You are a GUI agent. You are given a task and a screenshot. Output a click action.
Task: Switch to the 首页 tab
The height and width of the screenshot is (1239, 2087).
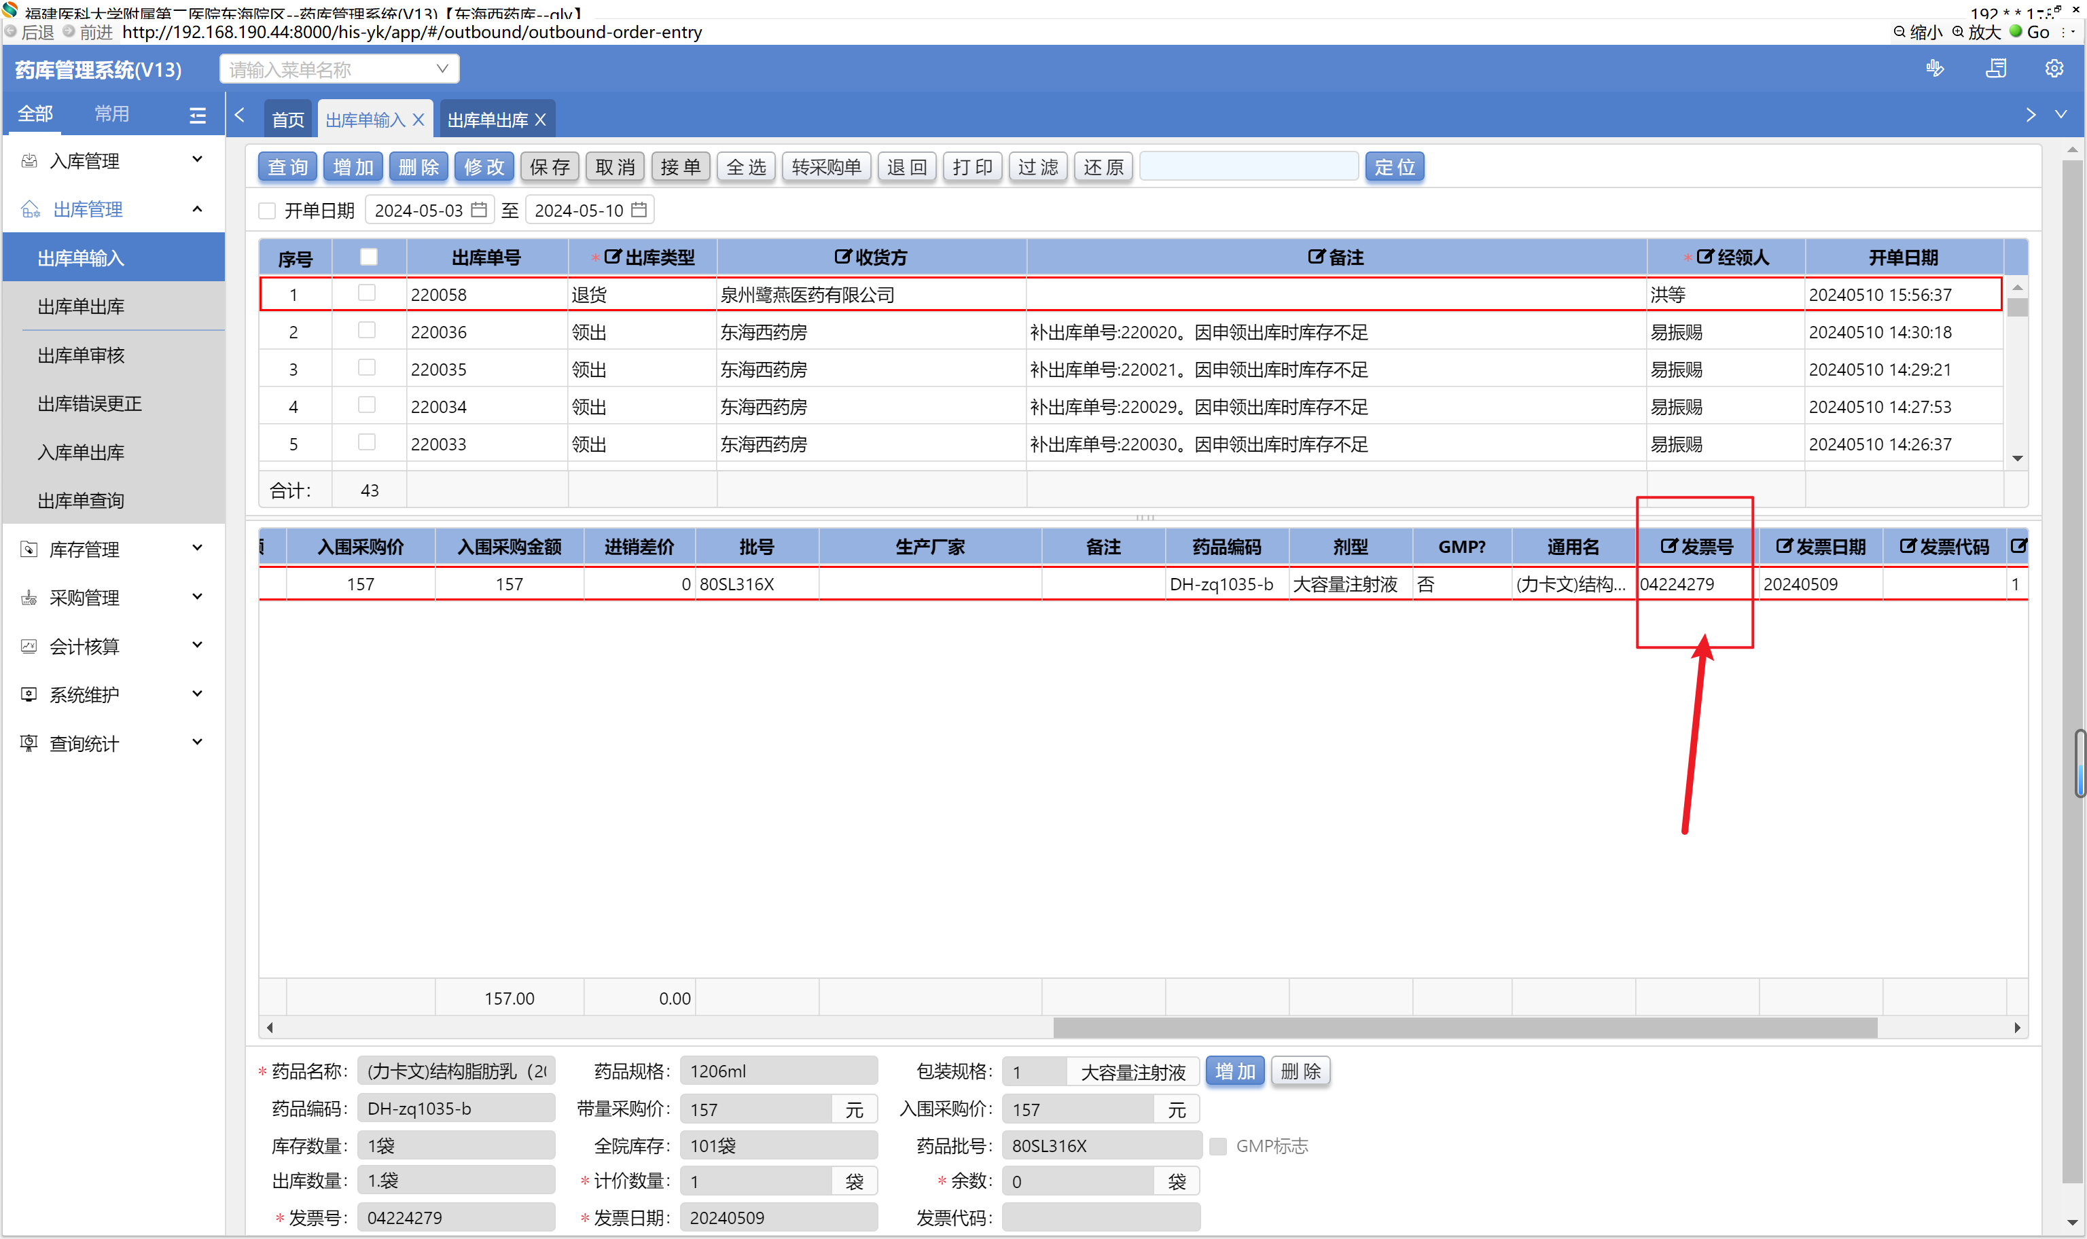point(288,120)
